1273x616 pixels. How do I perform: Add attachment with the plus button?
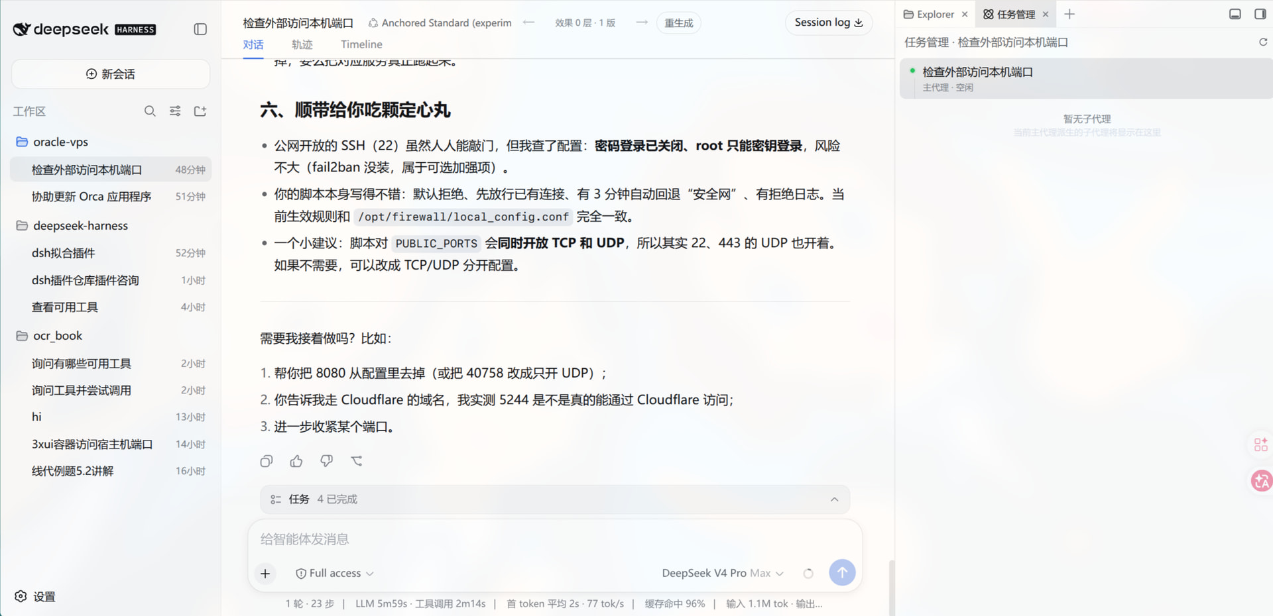(265, 574)
